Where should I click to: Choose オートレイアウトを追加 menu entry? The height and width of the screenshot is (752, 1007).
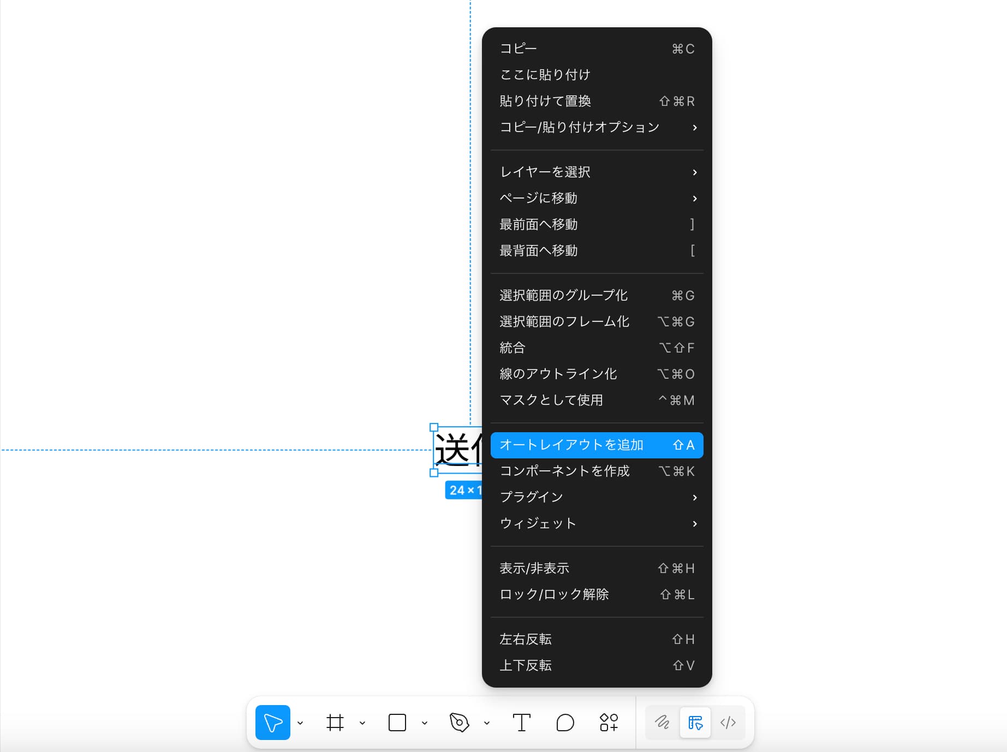click(597, 445)
